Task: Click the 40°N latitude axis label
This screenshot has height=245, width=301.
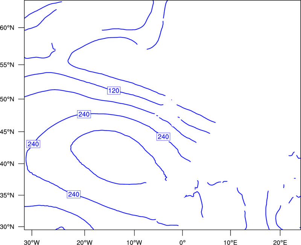Action: 7,164
